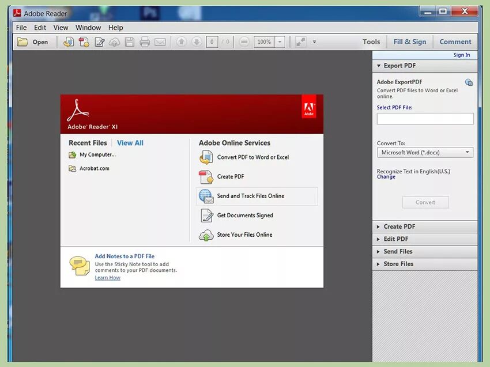The image size is (490, 367).
Task: Click the 100% zoom value field
Action: [x=265, y=42]
